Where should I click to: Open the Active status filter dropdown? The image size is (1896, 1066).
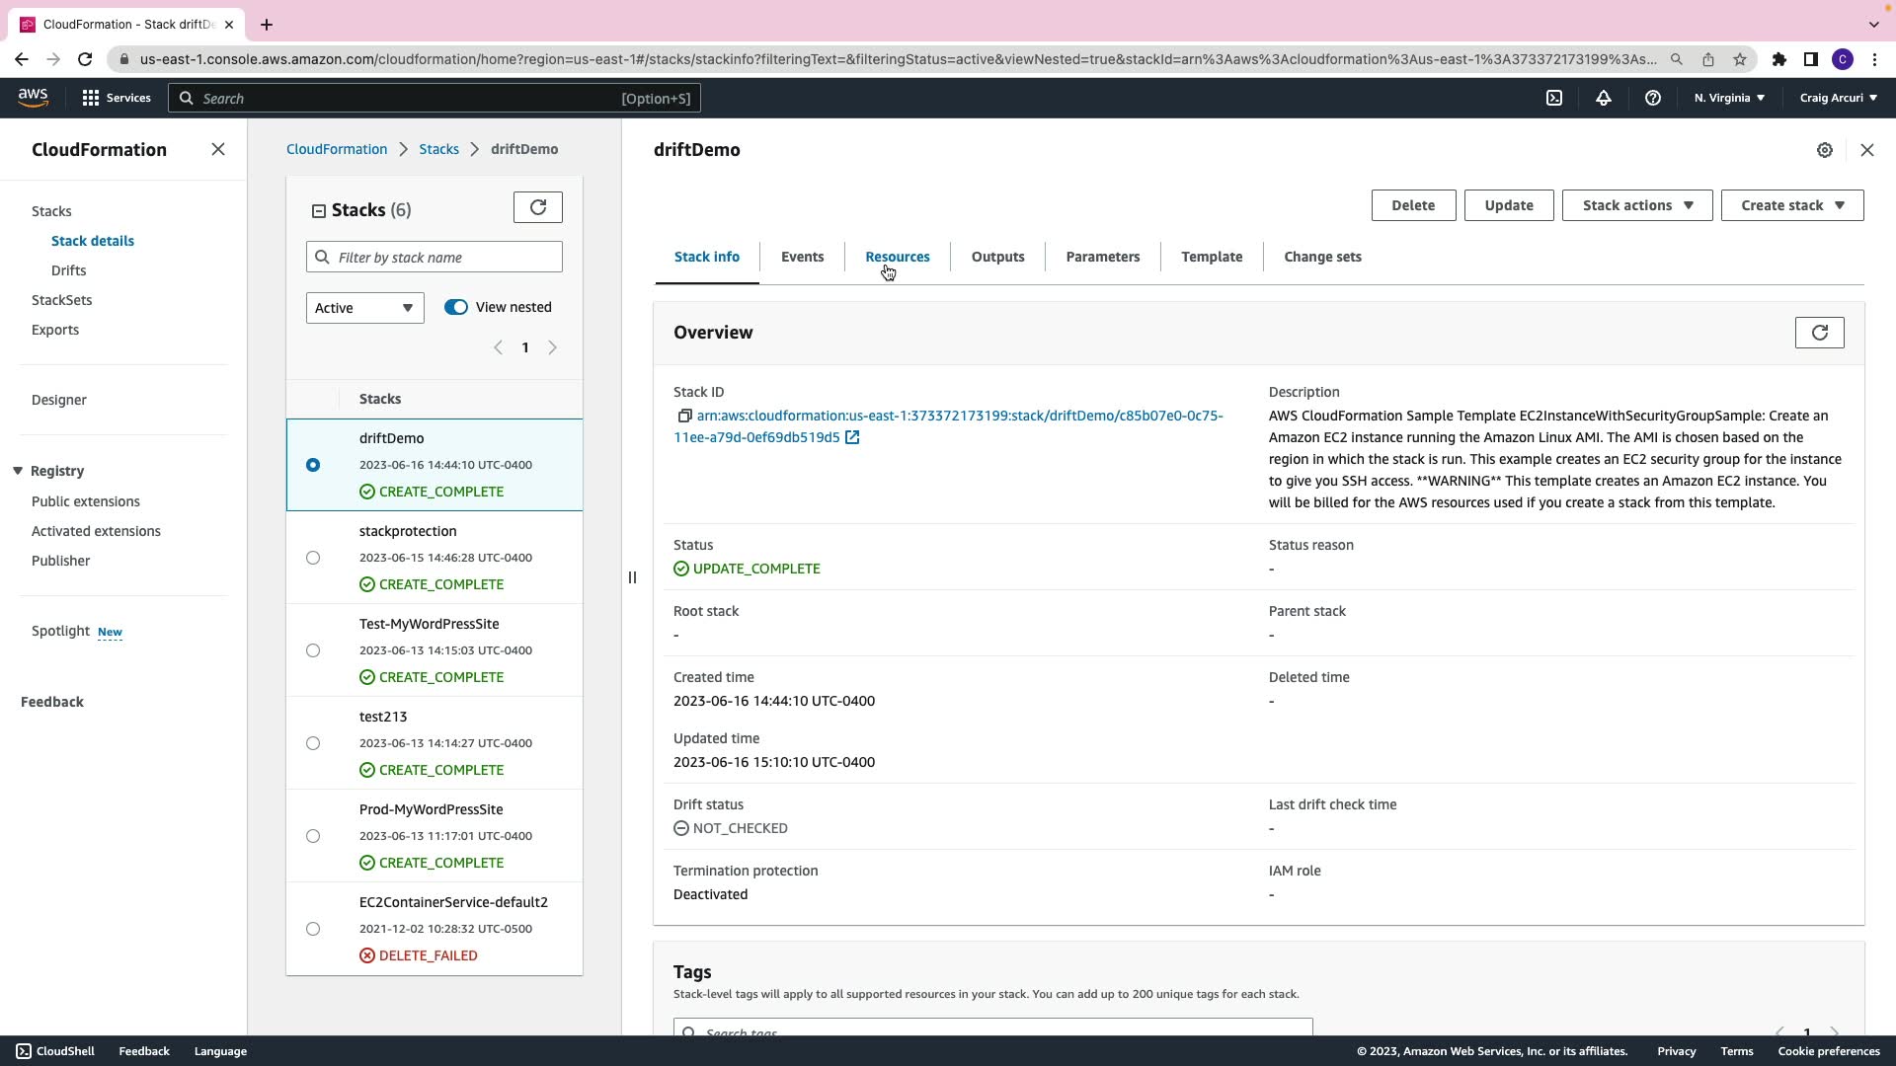(x=364, y=308)
